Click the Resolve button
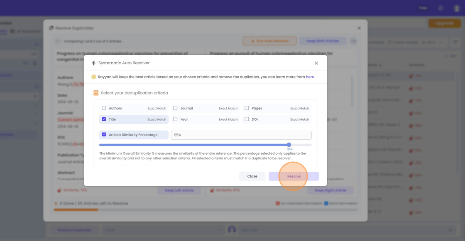The height and width of the screenshot is (241, 465). (x=294, y=176)
